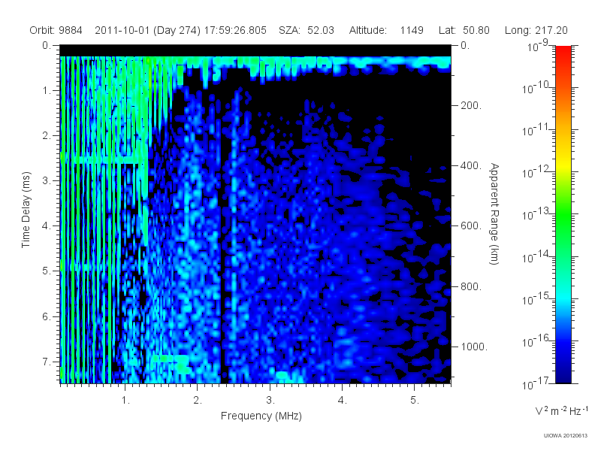Click the 'SZA: 52.03' value

tap(307, 30)
